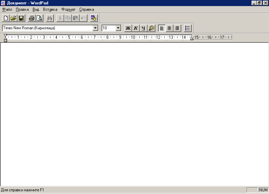Open the text color palette icon
Viewport: 269px width, 194px height.
151,28
